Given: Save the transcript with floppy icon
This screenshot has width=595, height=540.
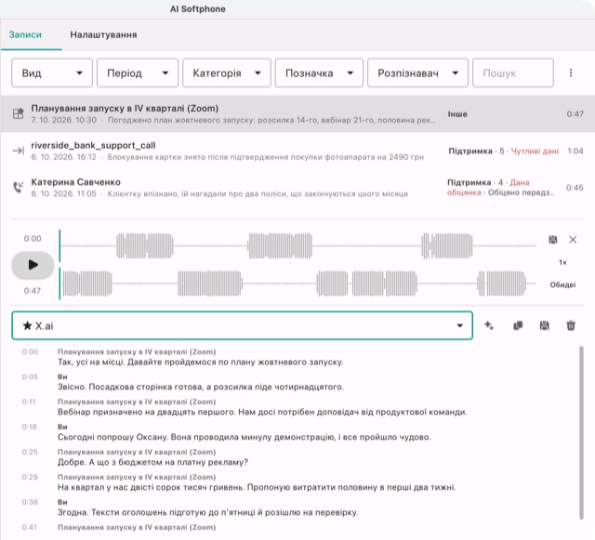Looking at the screenshot, I should click(545, 325).
